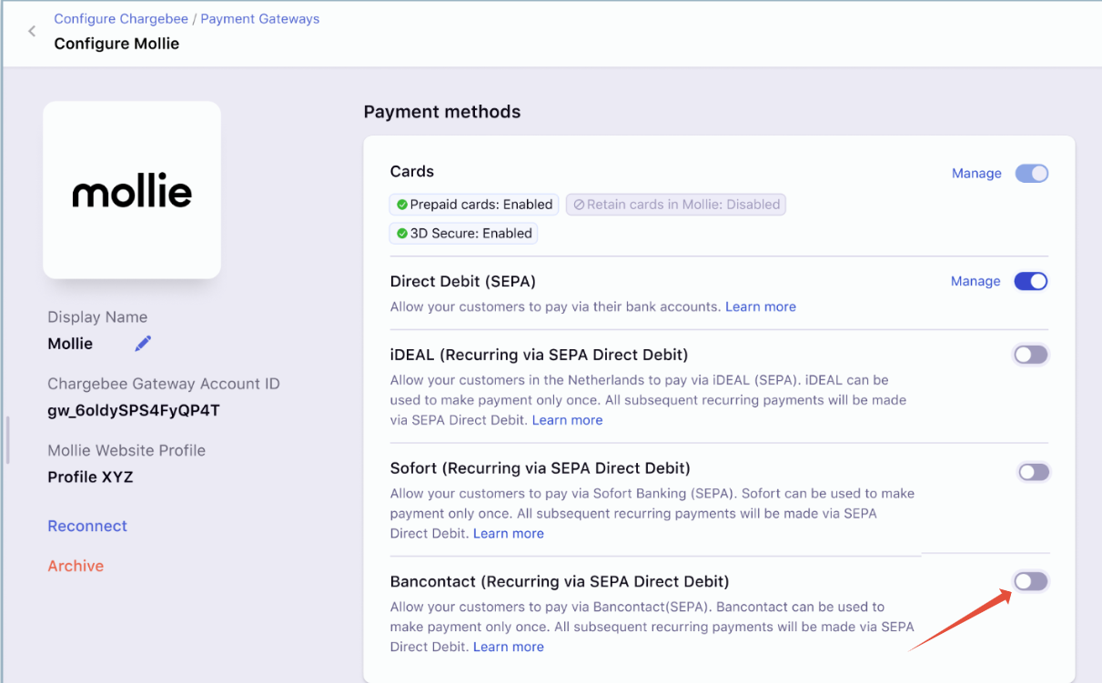Switch on the Sofort payment toggle

pos(1034,472)
